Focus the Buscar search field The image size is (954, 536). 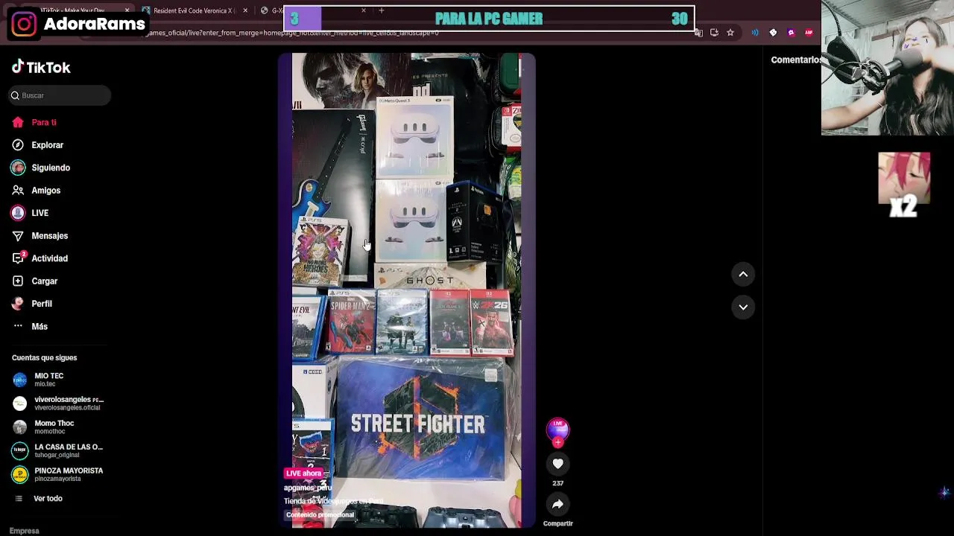[x=60, y=95]
